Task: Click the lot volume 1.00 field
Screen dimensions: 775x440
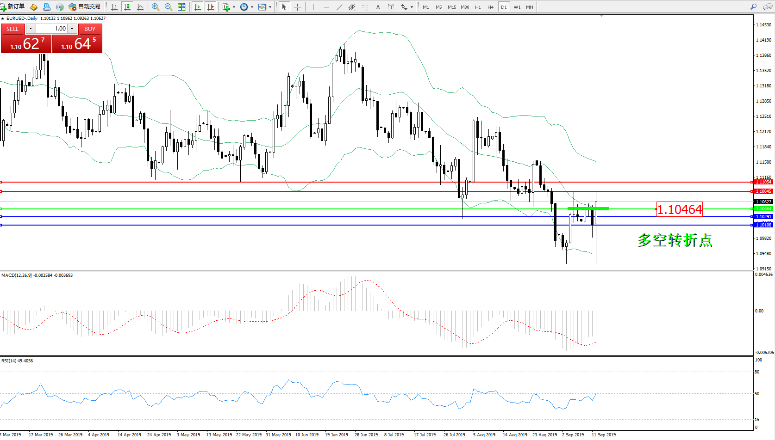Action: [x=52, y=29]
